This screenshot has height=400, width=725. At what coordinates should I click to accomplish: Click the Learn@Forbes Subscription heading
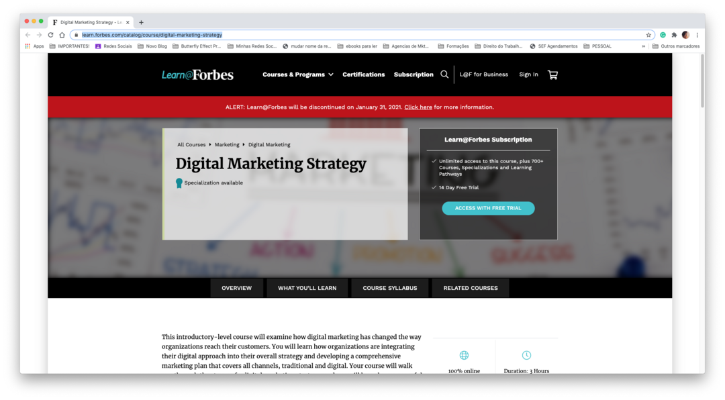[x=488, y=140]
